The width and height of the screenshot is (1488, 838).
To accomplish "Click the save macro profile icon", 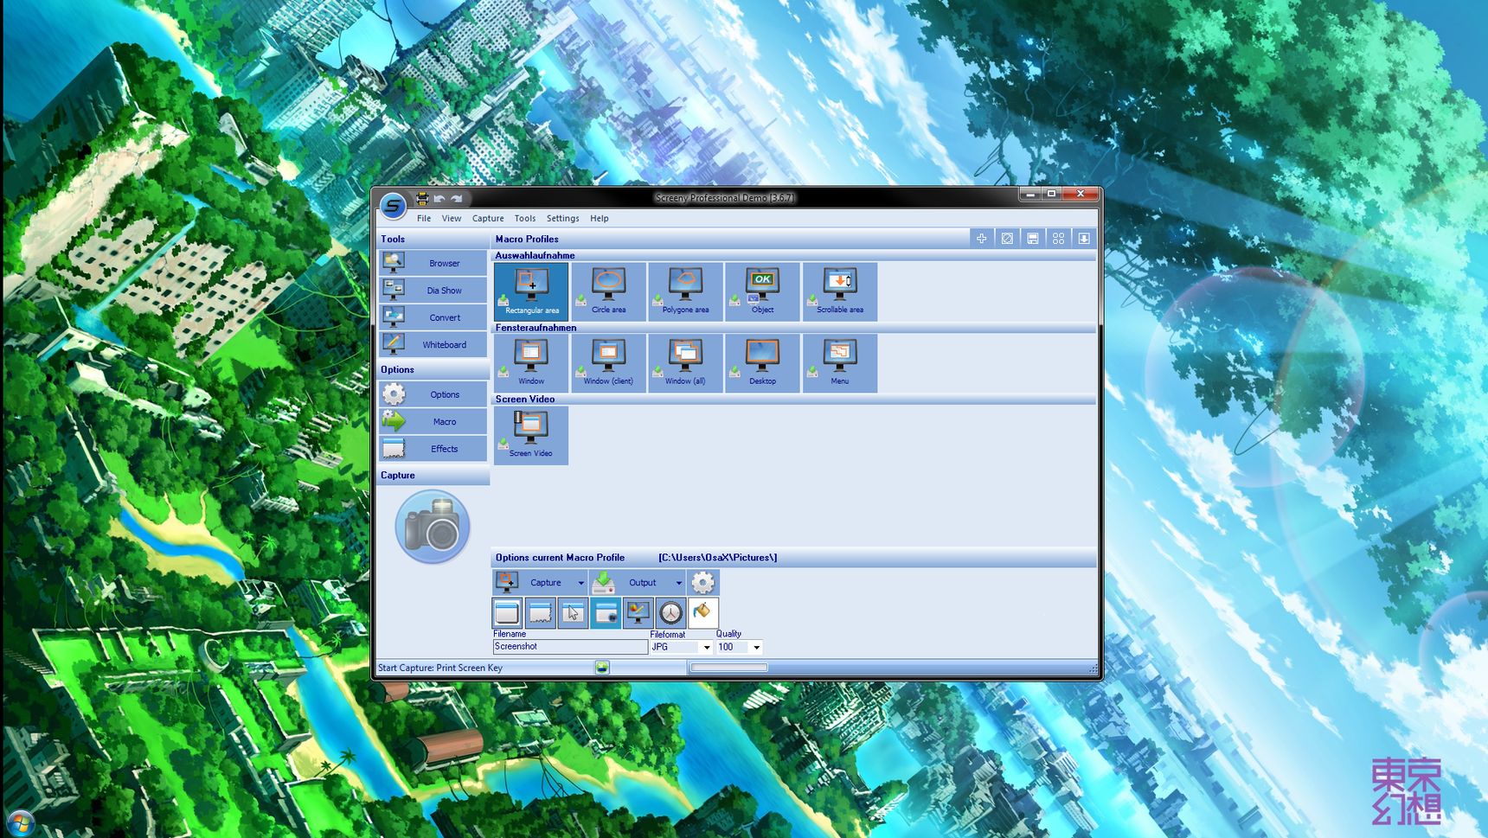I will pyautogui.click(x=1032, y=239).
